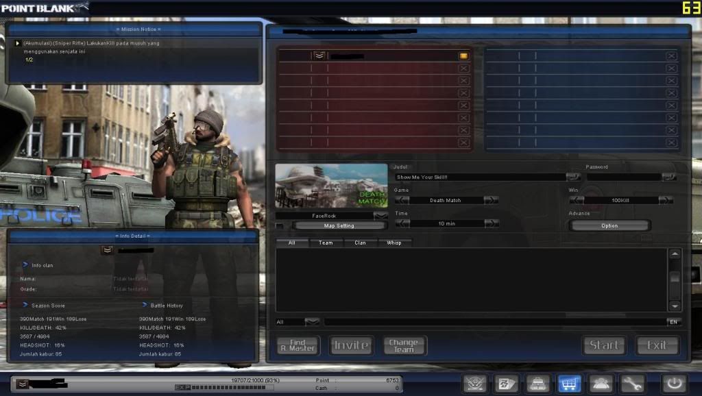The width and height of the screenshot is (702, 396).
Task: Click the arrow bullet beside Battle History
Action: click(x=144, y=305)
